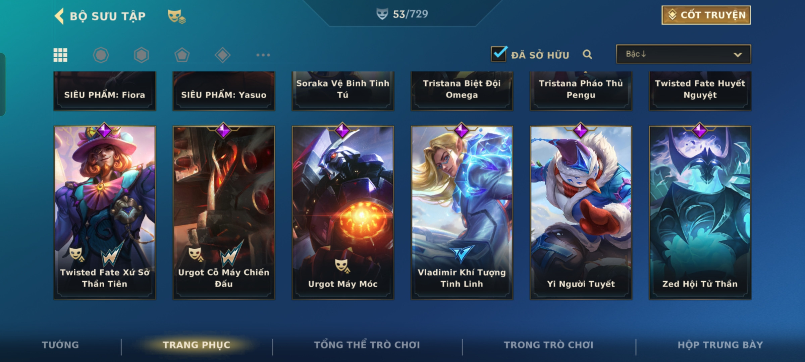Image resolution: width=805 pixels, height=362 pixels.
Task: Switch to the Tướng tab
Action: (x=60, y=345)
